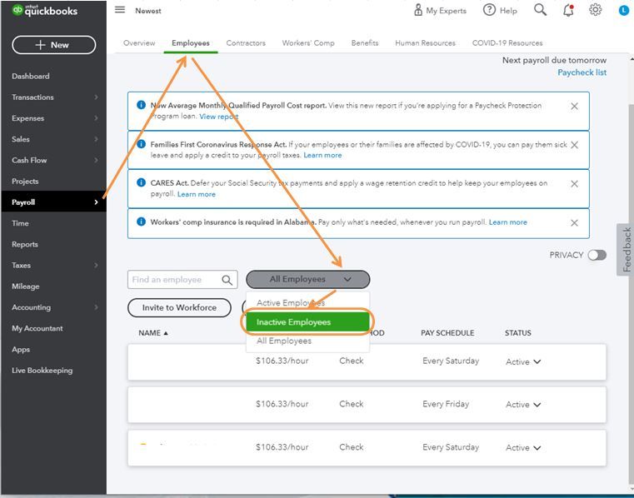This screenshot has width=634, height=498.
Task: Expand the Taxes sidebar submenu
Action: (96, 266)
